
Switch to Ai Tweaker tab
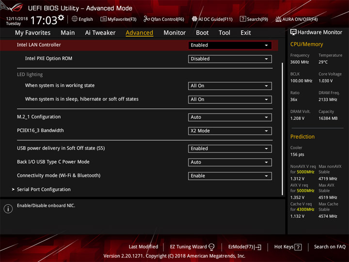point(100,33)
